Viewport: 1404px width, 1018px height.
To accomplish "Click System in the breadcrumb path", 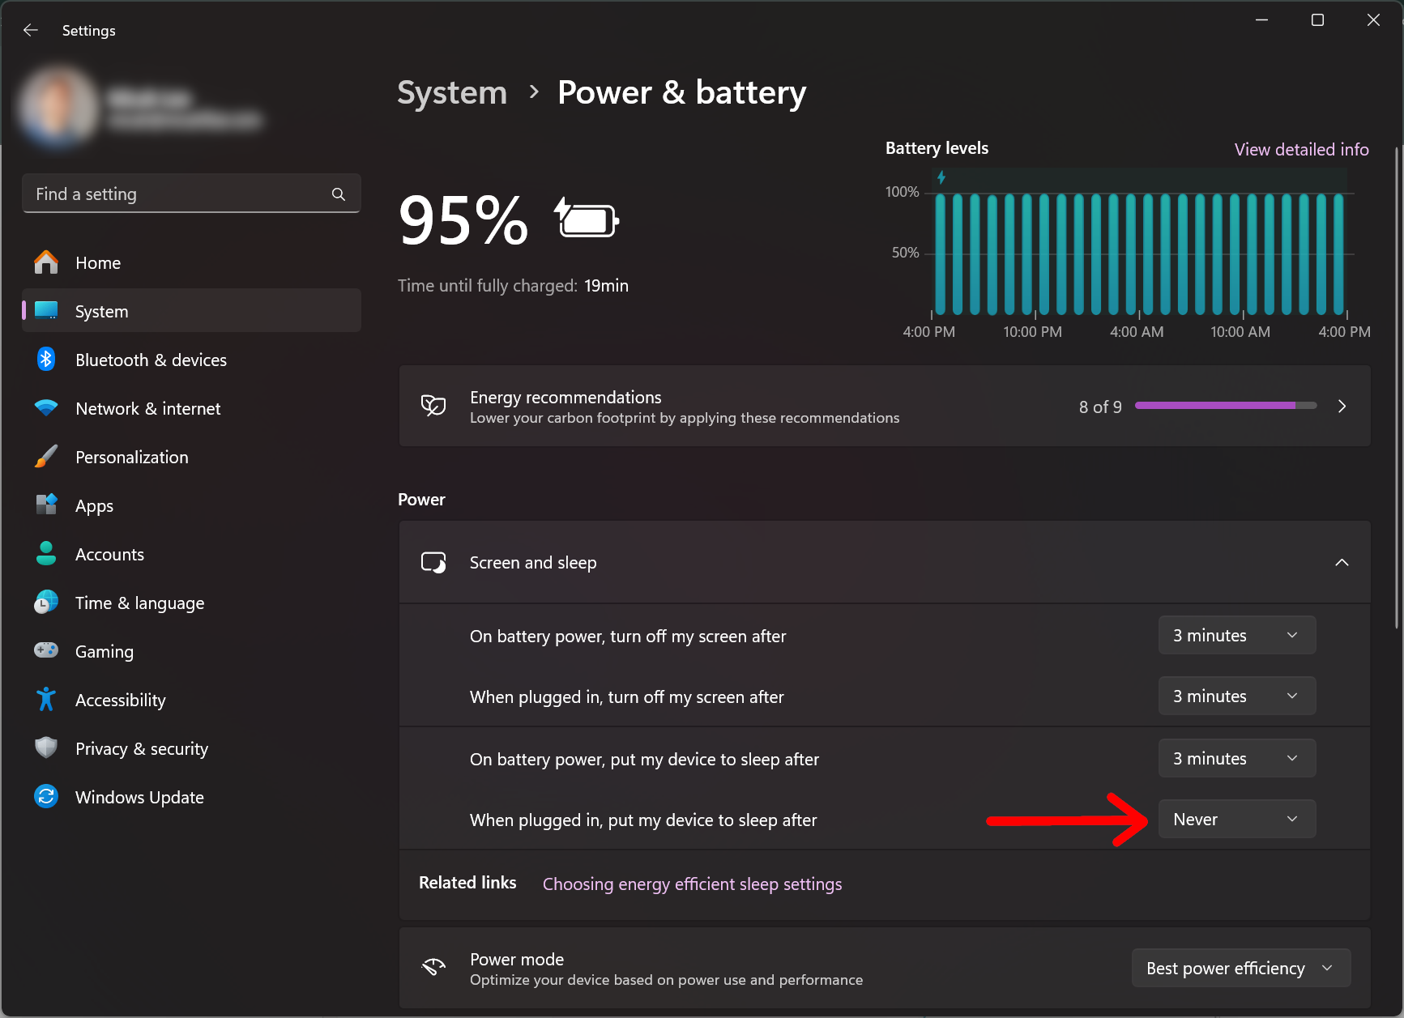I will pyautogui.click(x=451, y=92).
